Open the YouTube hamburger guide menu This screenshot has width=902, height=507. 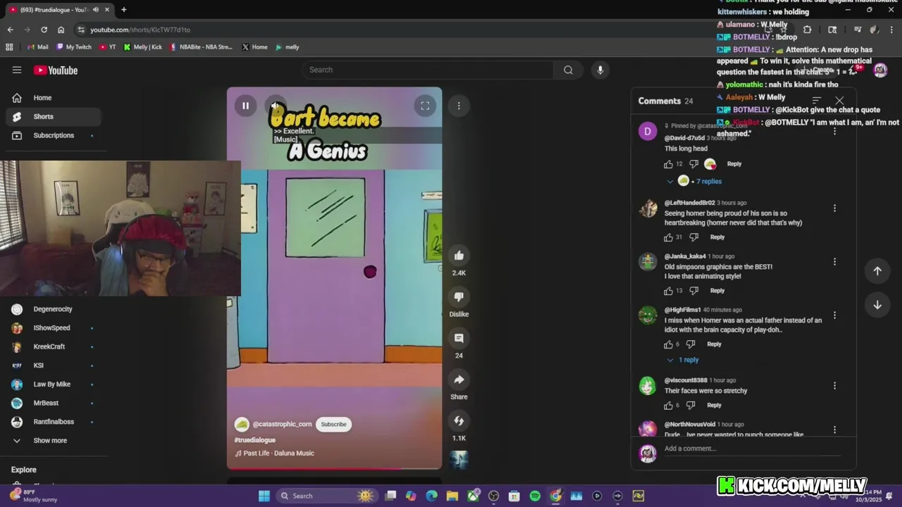pyautogui.click(x=17, y=70)
